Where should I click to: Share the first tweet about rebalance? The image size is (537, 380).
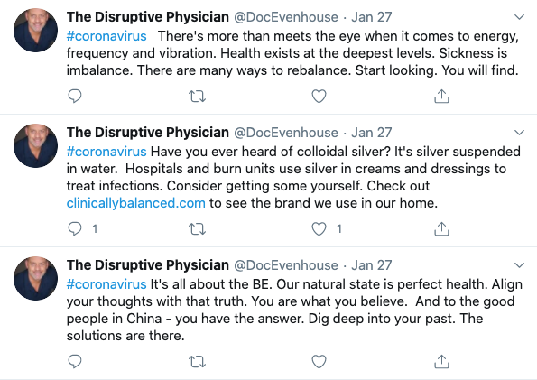[441, 96]
